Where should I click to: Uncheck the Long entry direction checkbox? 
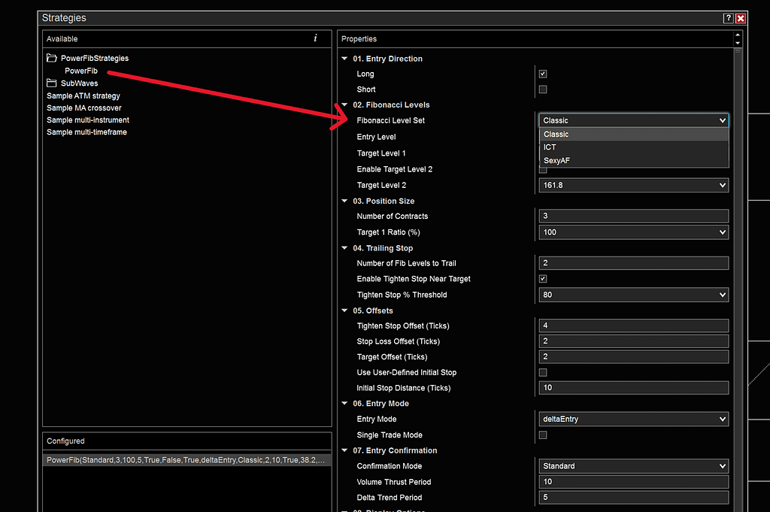coord(543,74)
